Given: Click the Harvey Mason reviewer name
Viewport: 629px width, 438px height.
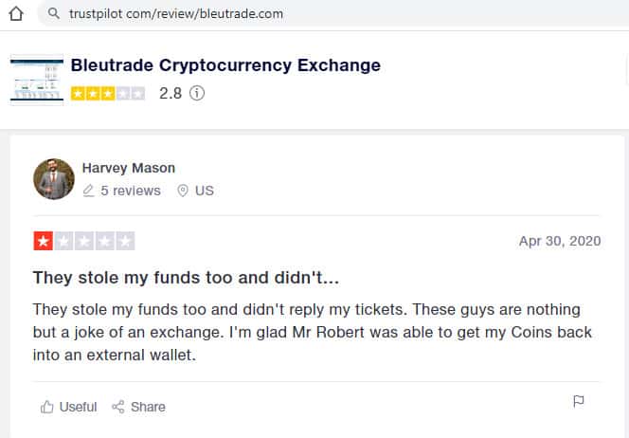Looking at the screenshot, I should (x=128, y=168).
